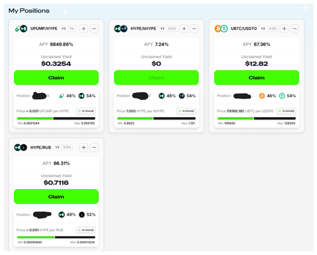317x255 pixels.
Task: Remove liquidity with UPUMP/HYPE minus icon
Action: pyautogui.click(x=94, y=28)
